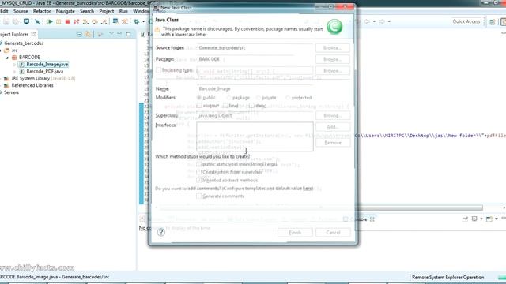The width and height of the screenshot is (506, 284).
Task: Check the Enclosing type checkbox
Action: (x=158, y=70)
